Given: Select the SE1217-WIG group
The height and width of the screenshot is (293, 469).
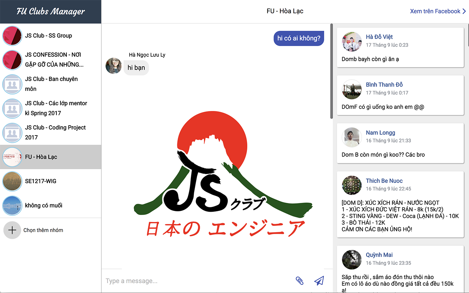Looking at the screenshot, I should [x=51, y=181].
